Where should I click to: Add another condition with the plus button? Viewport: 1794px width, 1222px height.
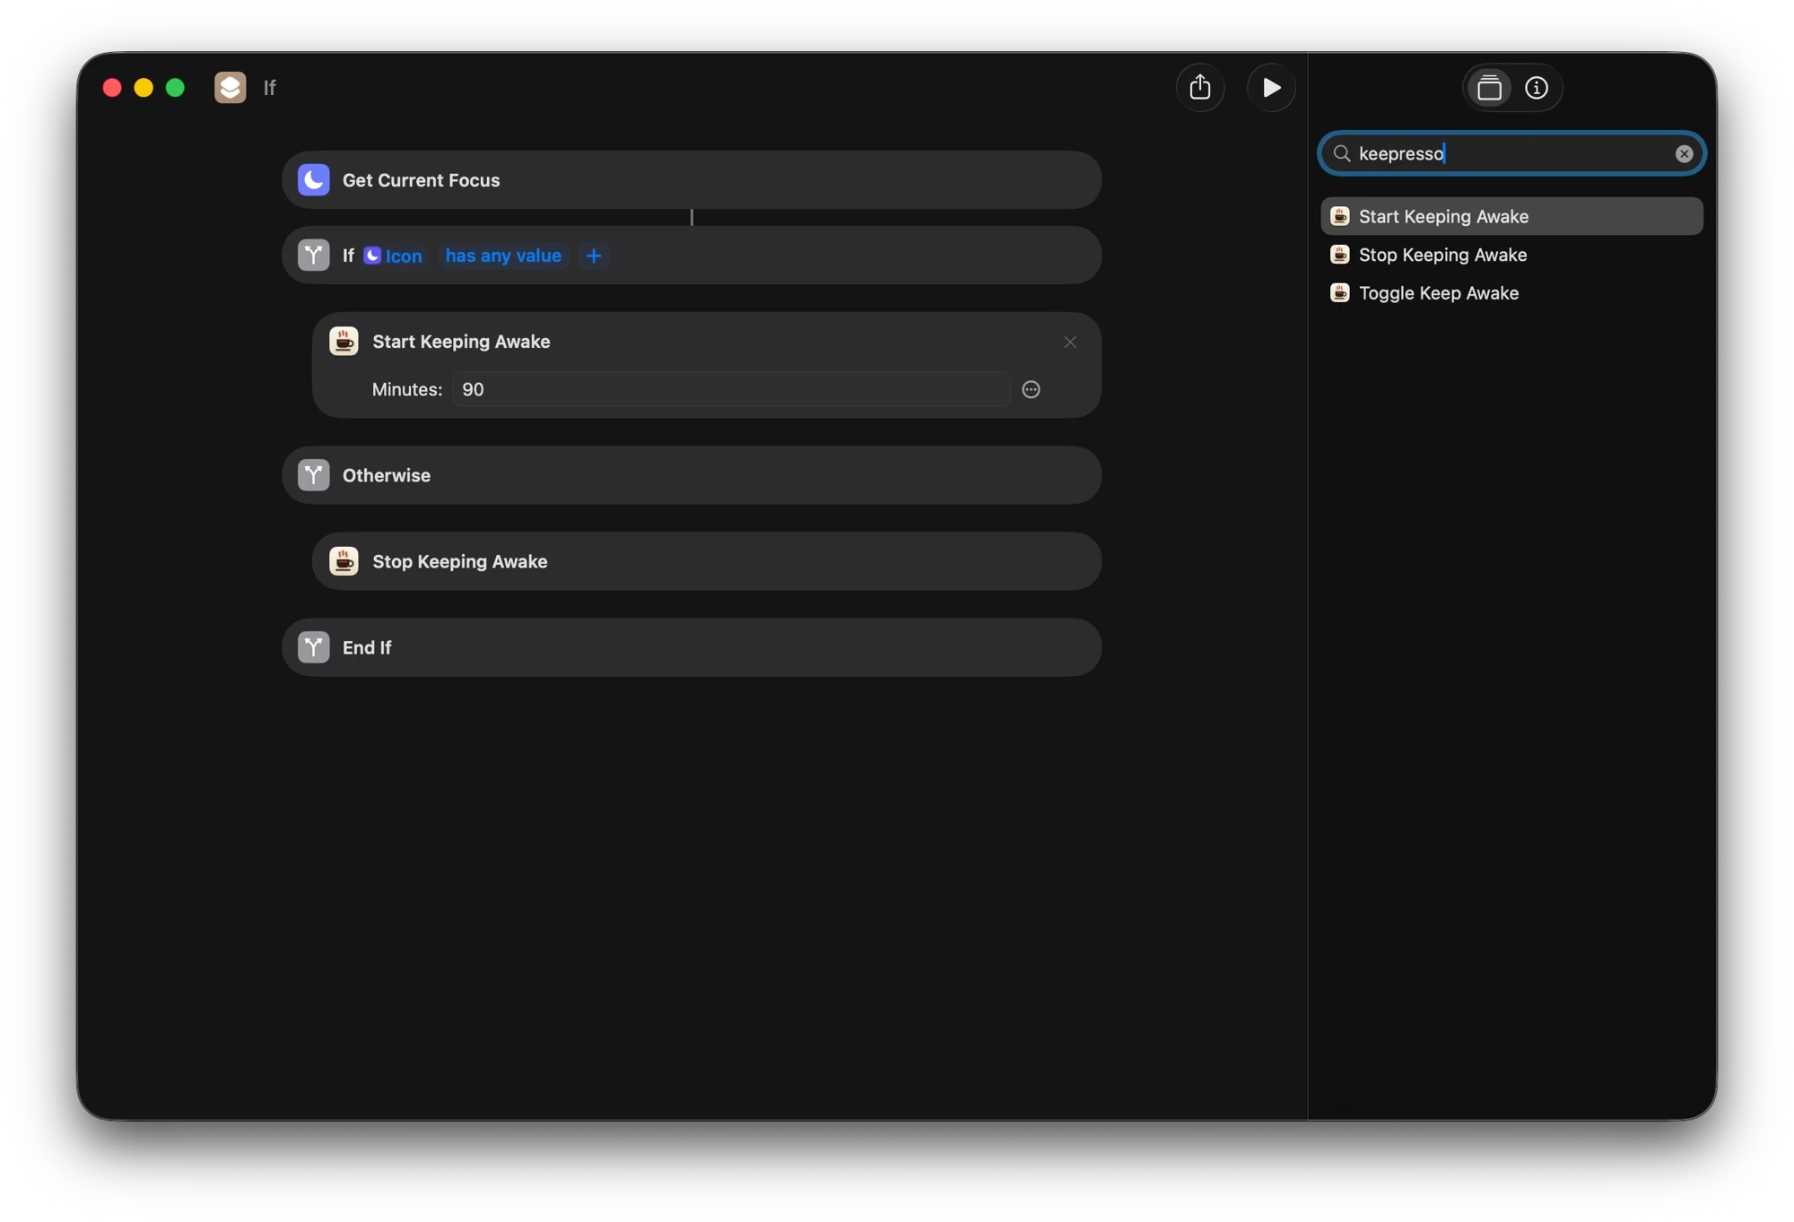593,256
